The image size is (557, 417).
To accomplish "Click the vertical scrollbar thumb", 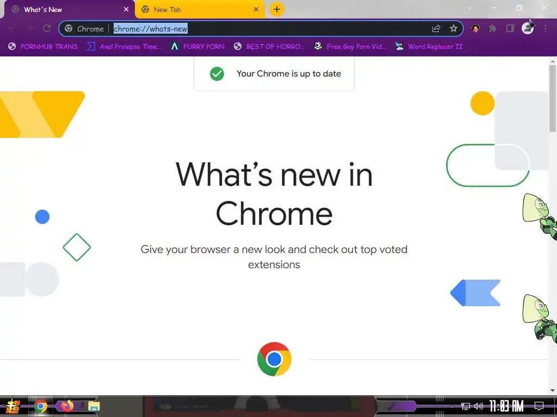I will pyautogui.click(x=553, y=98).
